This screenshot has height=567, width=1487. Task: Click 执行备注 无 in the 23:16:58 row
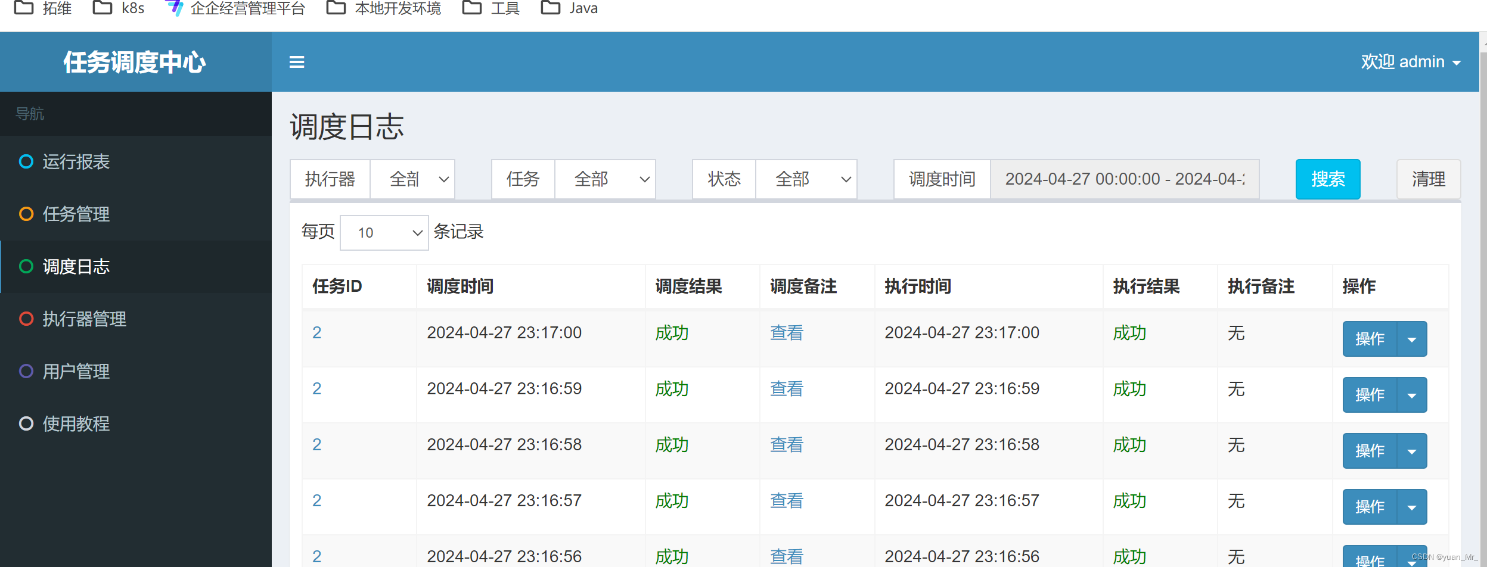tap(1236, 444)
